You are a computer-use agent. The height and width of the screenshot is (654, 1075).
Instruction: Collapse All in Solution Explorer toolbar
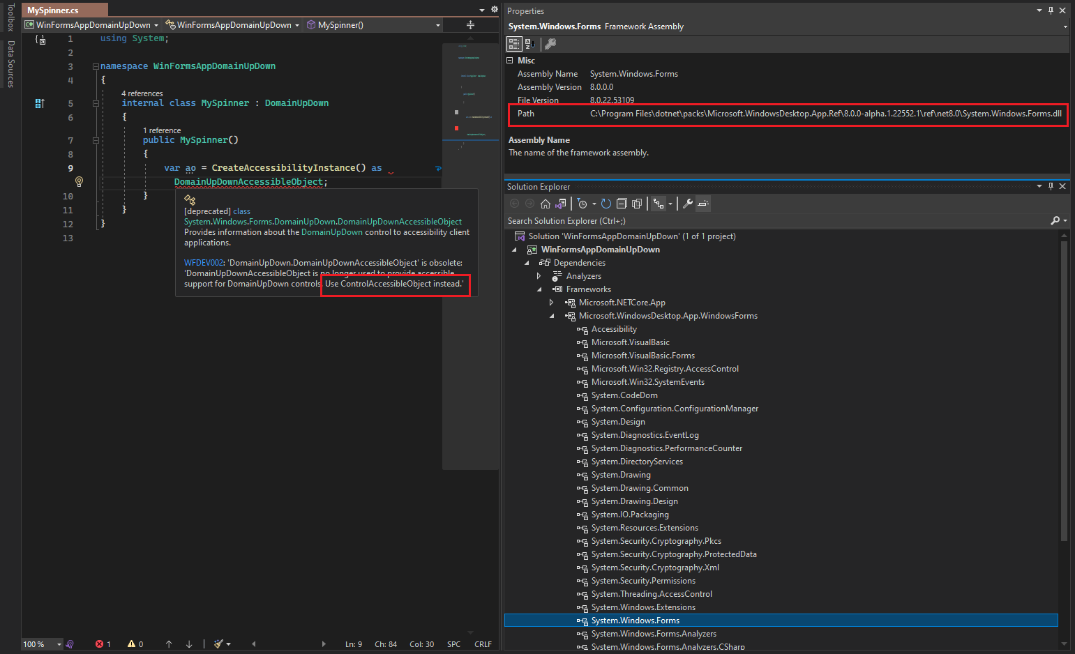pos(622,204)
